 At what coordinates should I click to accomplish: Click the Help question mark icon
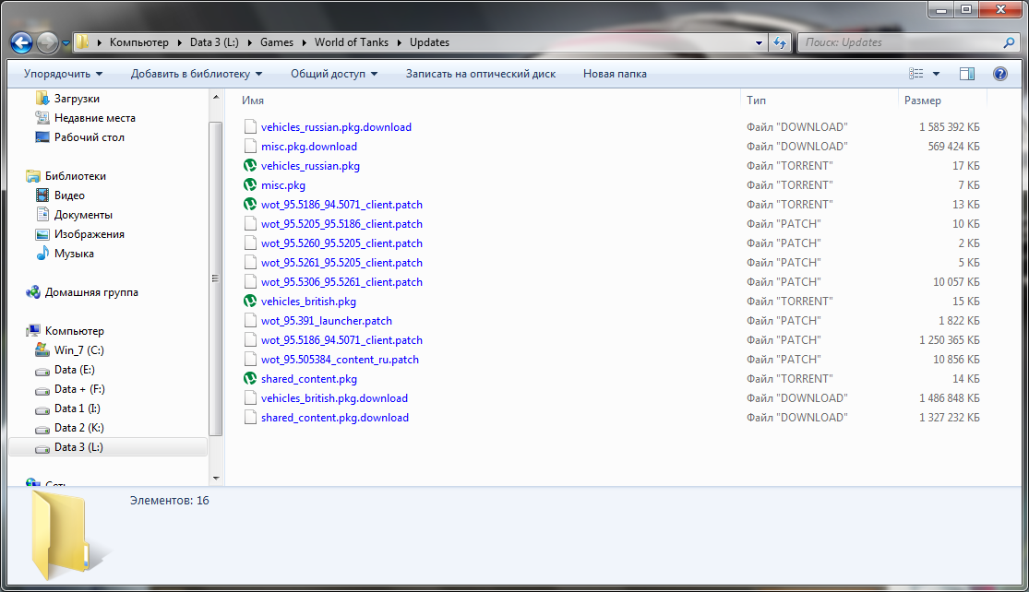pos(999,74)
